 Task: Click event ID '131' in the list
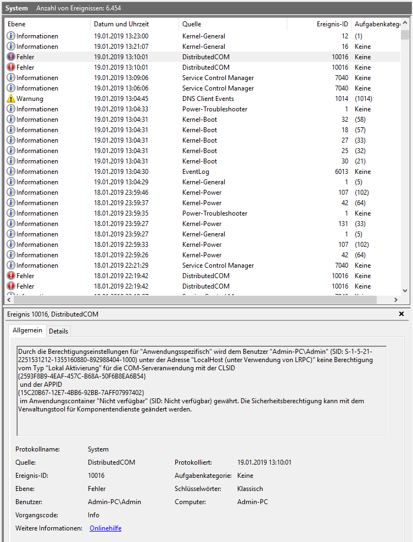coord(343,224)
